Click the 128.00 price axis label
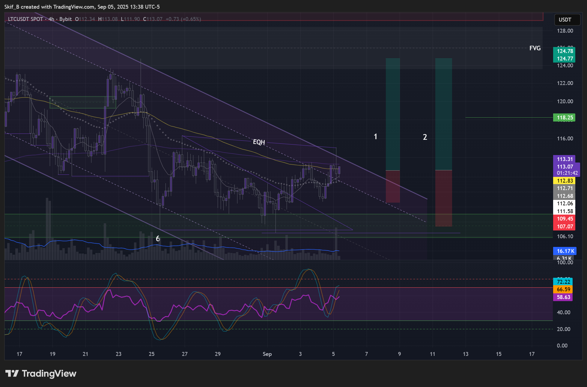This screenshot has height=387, width=587. click(565, 31)
